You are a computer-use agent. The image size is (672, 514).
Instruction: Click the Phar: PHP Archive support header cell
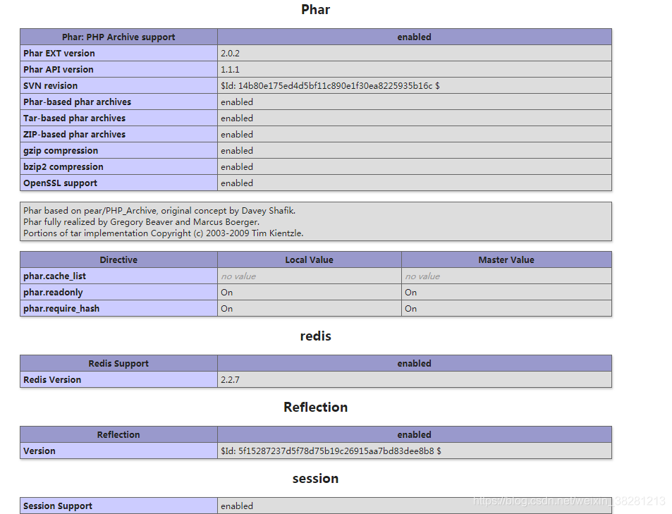tap(118, 37)
